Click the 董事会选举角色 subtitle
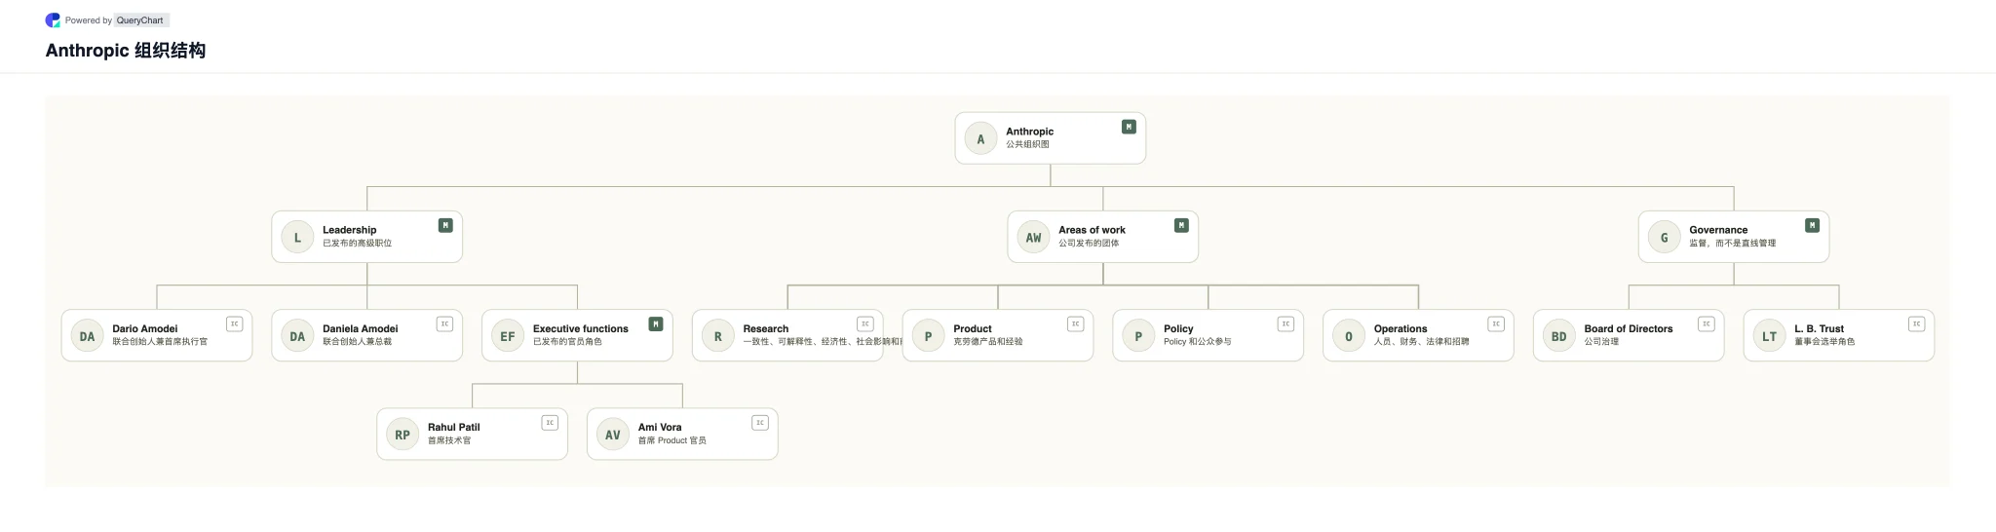1996x532 pixels. point(1824,342)
